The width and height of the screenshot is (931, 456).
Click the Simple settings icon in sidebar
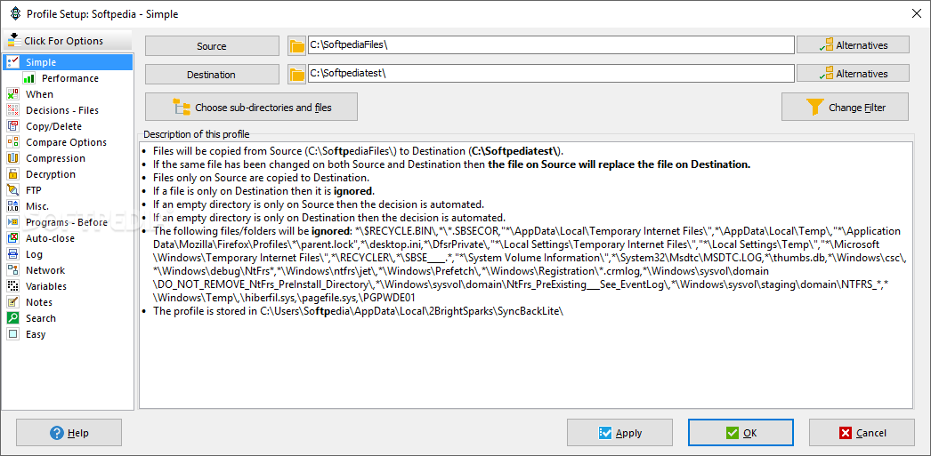pyautogui.click(x=12, y=62)
